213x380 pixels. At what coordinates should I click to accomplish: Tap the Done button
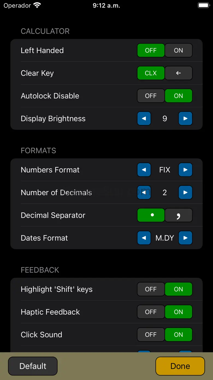coord(180,366)
